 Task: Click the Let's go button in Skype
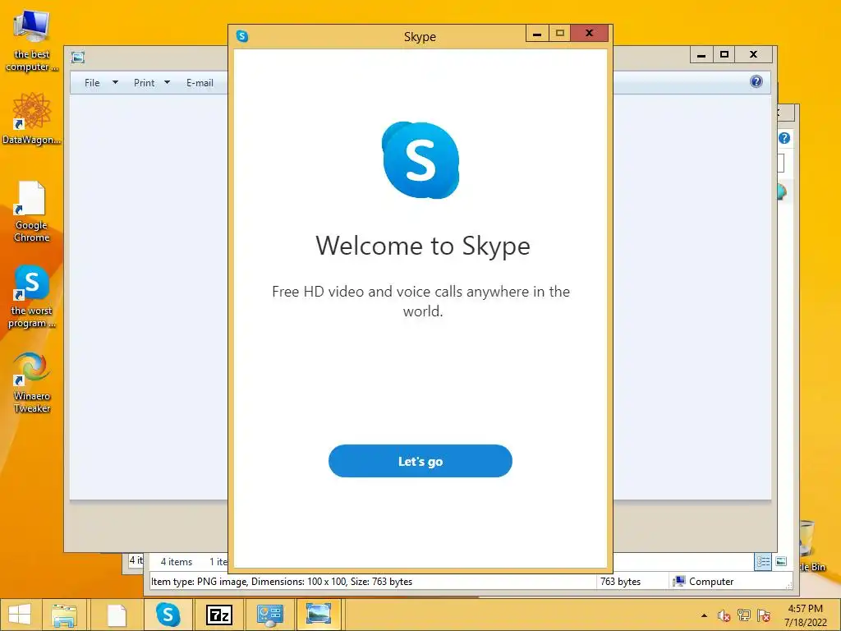420,461
